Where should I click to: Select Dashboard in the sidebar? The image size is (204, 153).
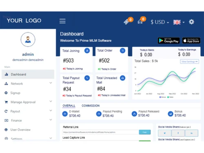pos(28,74)
